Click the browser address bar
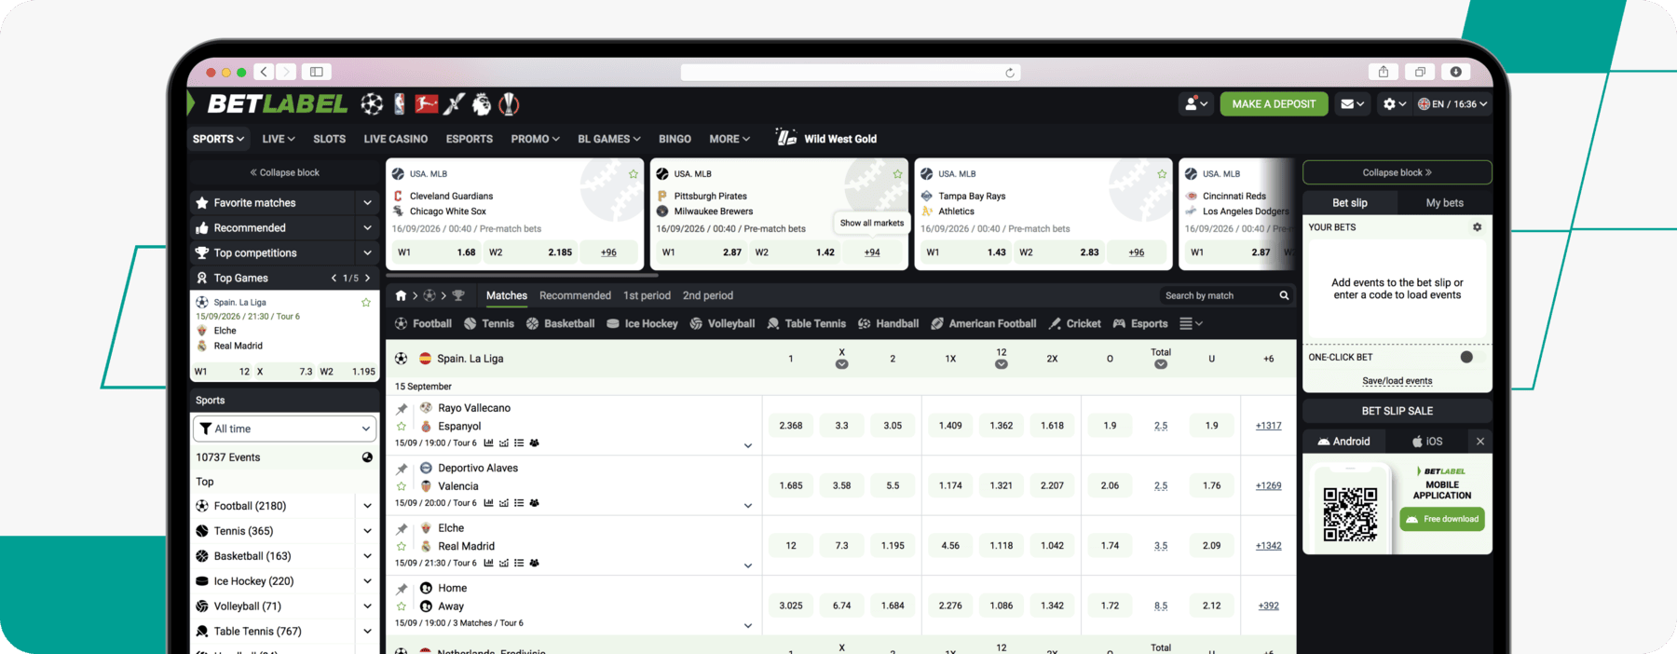The width and height of the screenshot is (1677, 654). pyautogui.click(x=851, y=73)
